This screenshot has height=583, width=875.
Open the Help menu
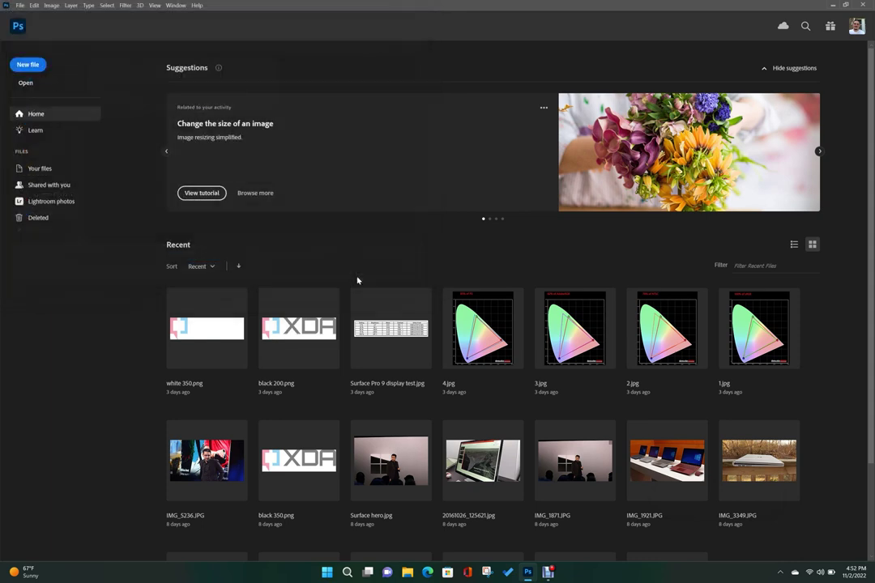click(x=197, y=5)
